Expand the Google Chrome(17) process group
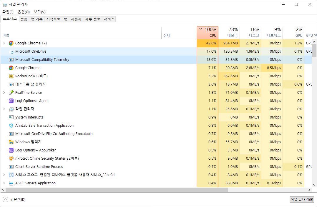Viewport: 317px width, 207px height. click(4, 43)
